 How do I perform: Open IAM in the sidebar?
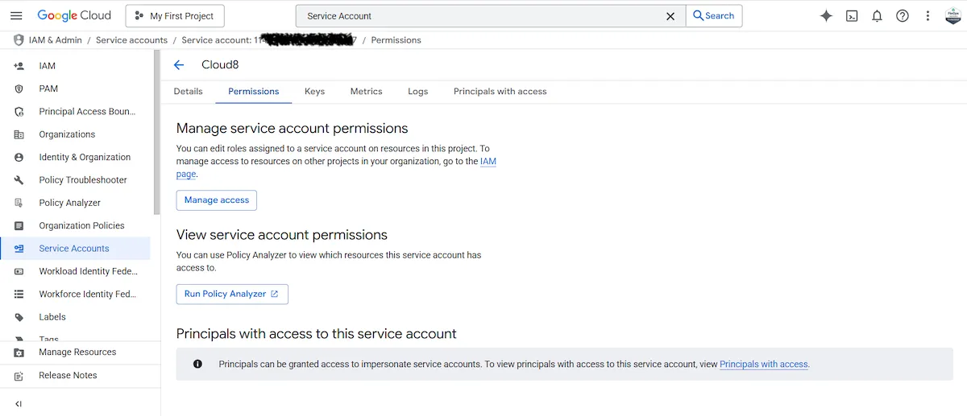[76, 66]
